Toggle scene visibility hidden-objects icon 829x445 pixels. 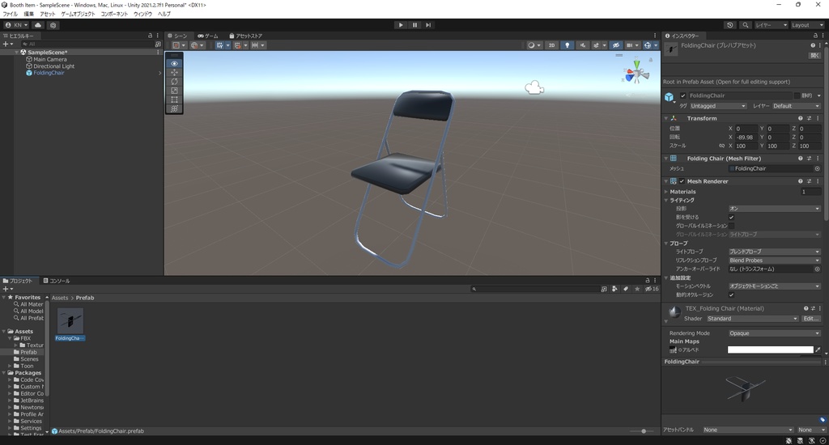click(x=616, y=45)
